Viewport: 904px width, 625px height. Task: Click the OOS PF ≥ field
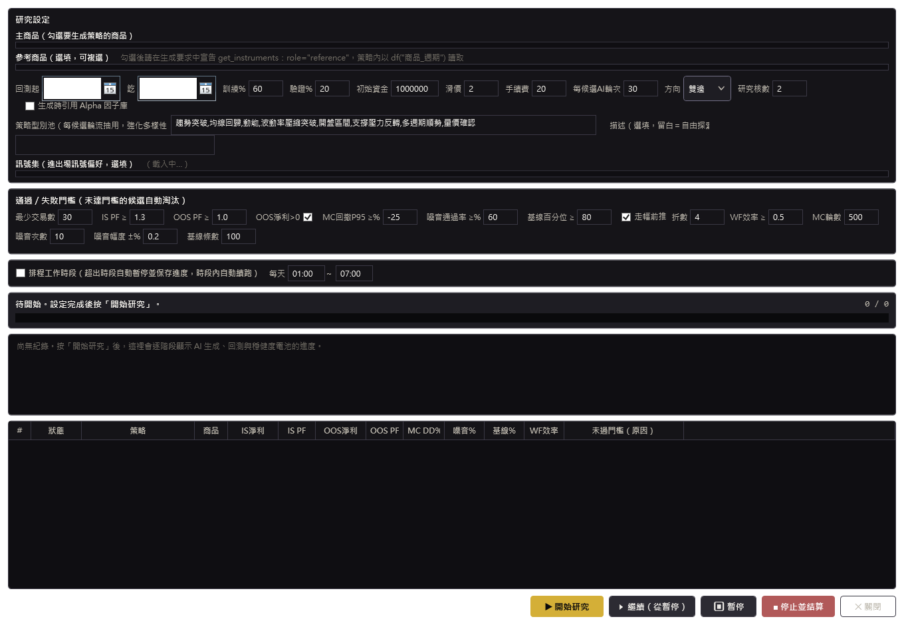(229, 217)
